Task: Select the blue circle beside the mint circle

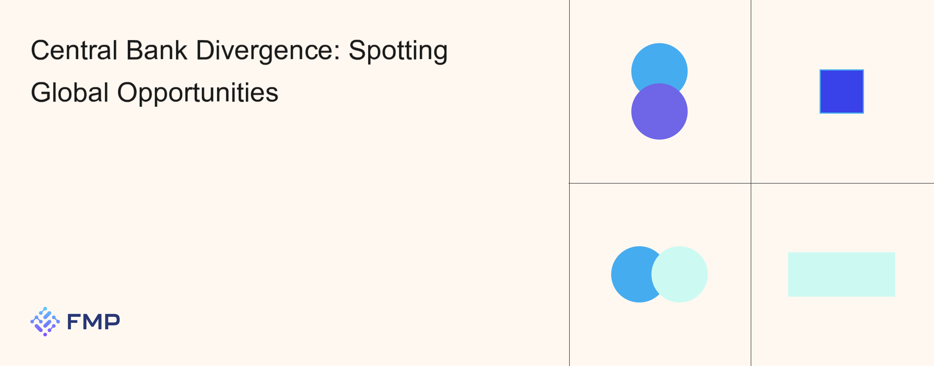Action: [630, 274]
